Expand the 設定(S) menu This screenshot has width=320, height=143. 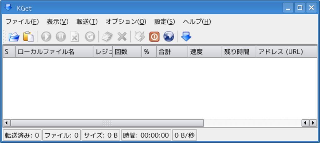[164, 22]
